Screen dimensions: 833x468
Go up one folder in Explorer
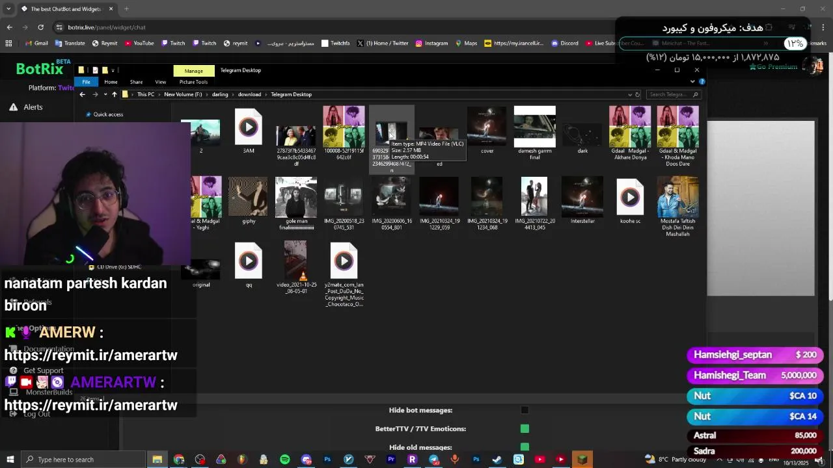(115, 94)
